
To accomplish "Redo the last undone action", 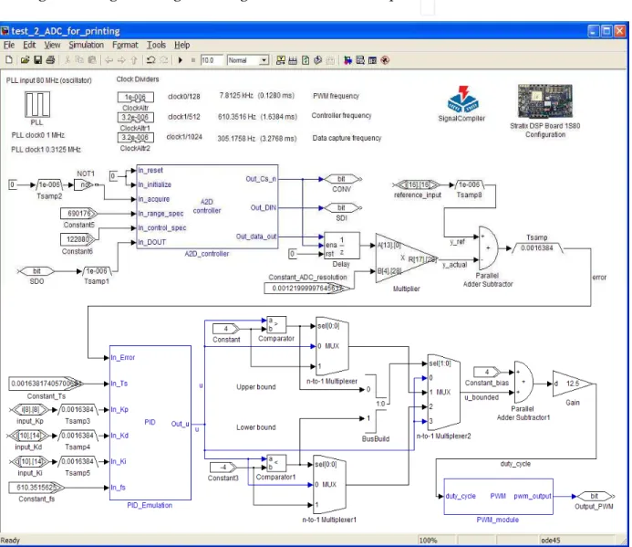I will pos(163,60).
